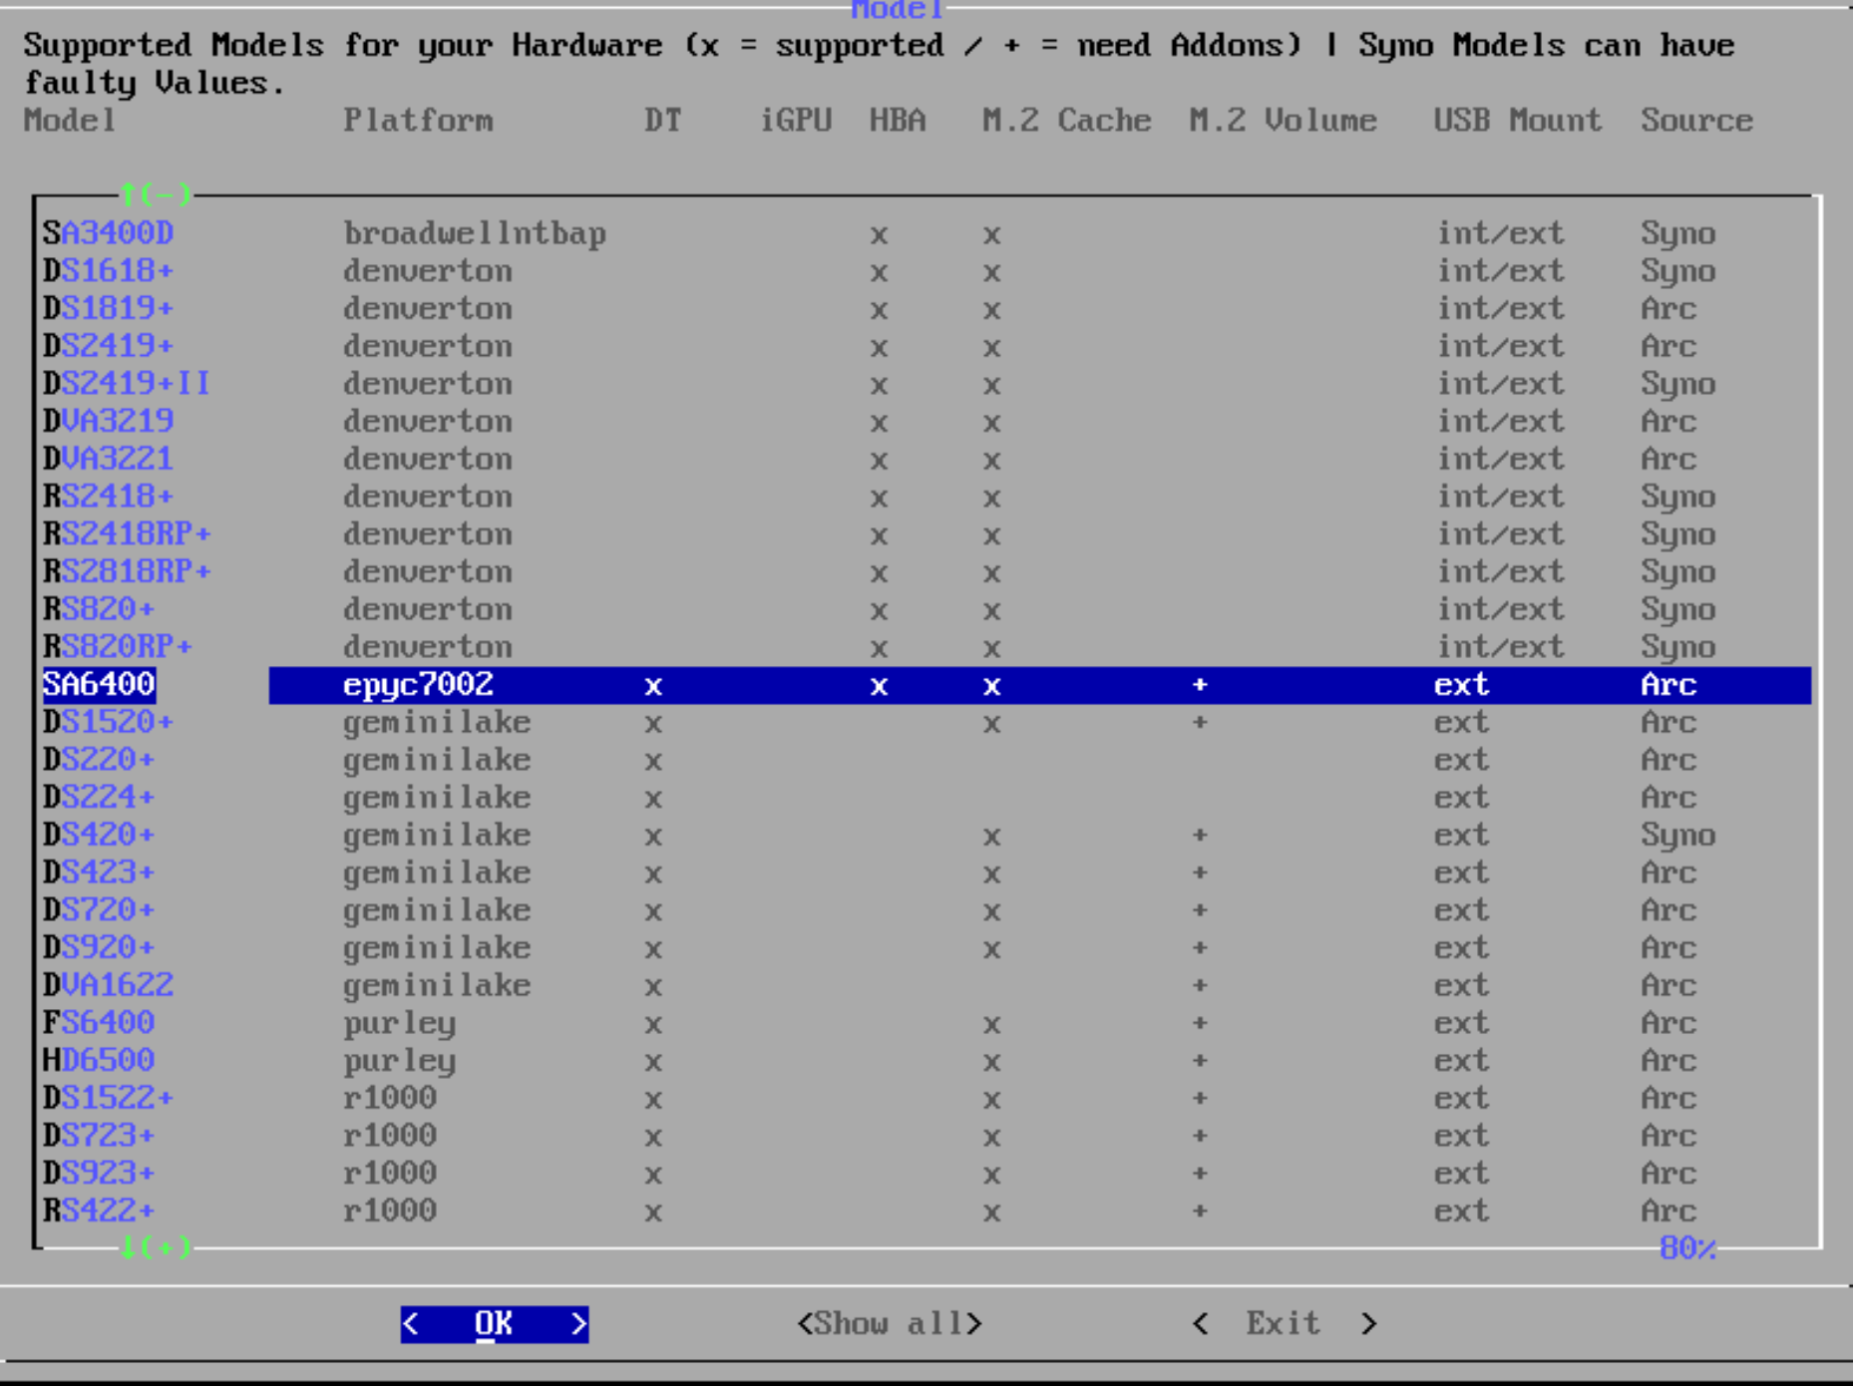
Task: Select the DVA1622 model row
Action: tap(108, 985)
